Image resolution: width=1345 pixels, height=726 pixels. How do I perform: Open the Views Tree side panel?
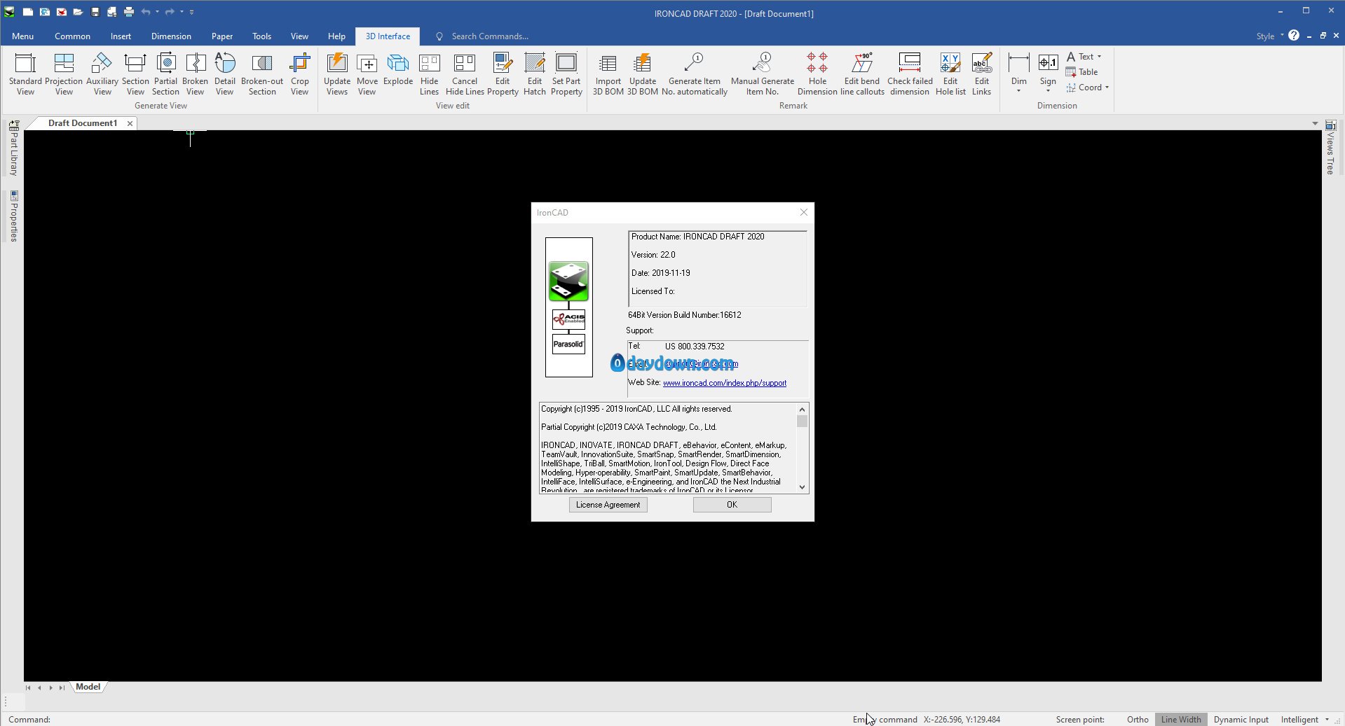pos(1330,148)
